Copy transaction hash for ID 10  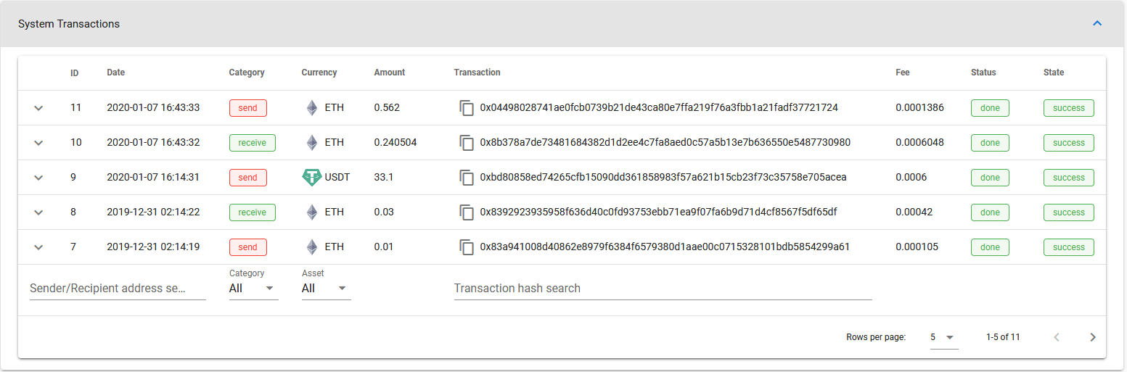pyautogui.click(x=467, y=143)
